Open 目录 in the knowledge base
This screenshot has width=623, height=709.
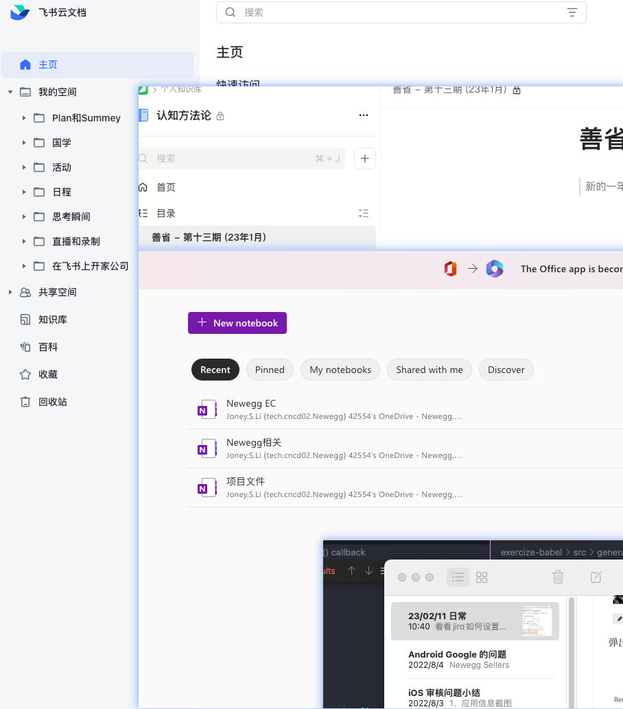(165, 213)
